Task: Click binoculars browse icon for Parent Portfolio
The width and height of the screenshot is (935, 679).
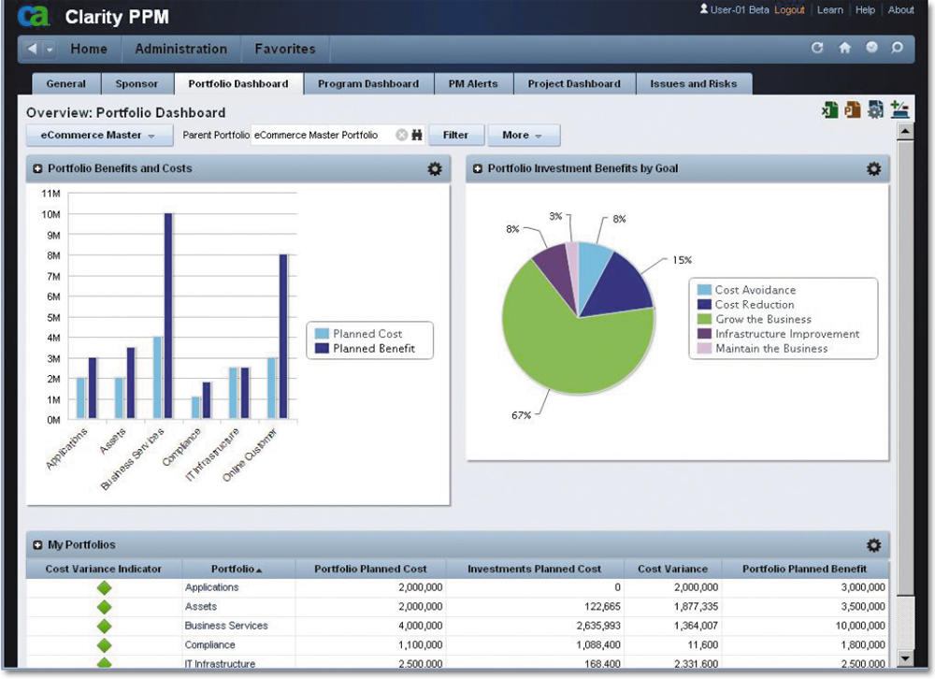Action: tap(417, 135)
